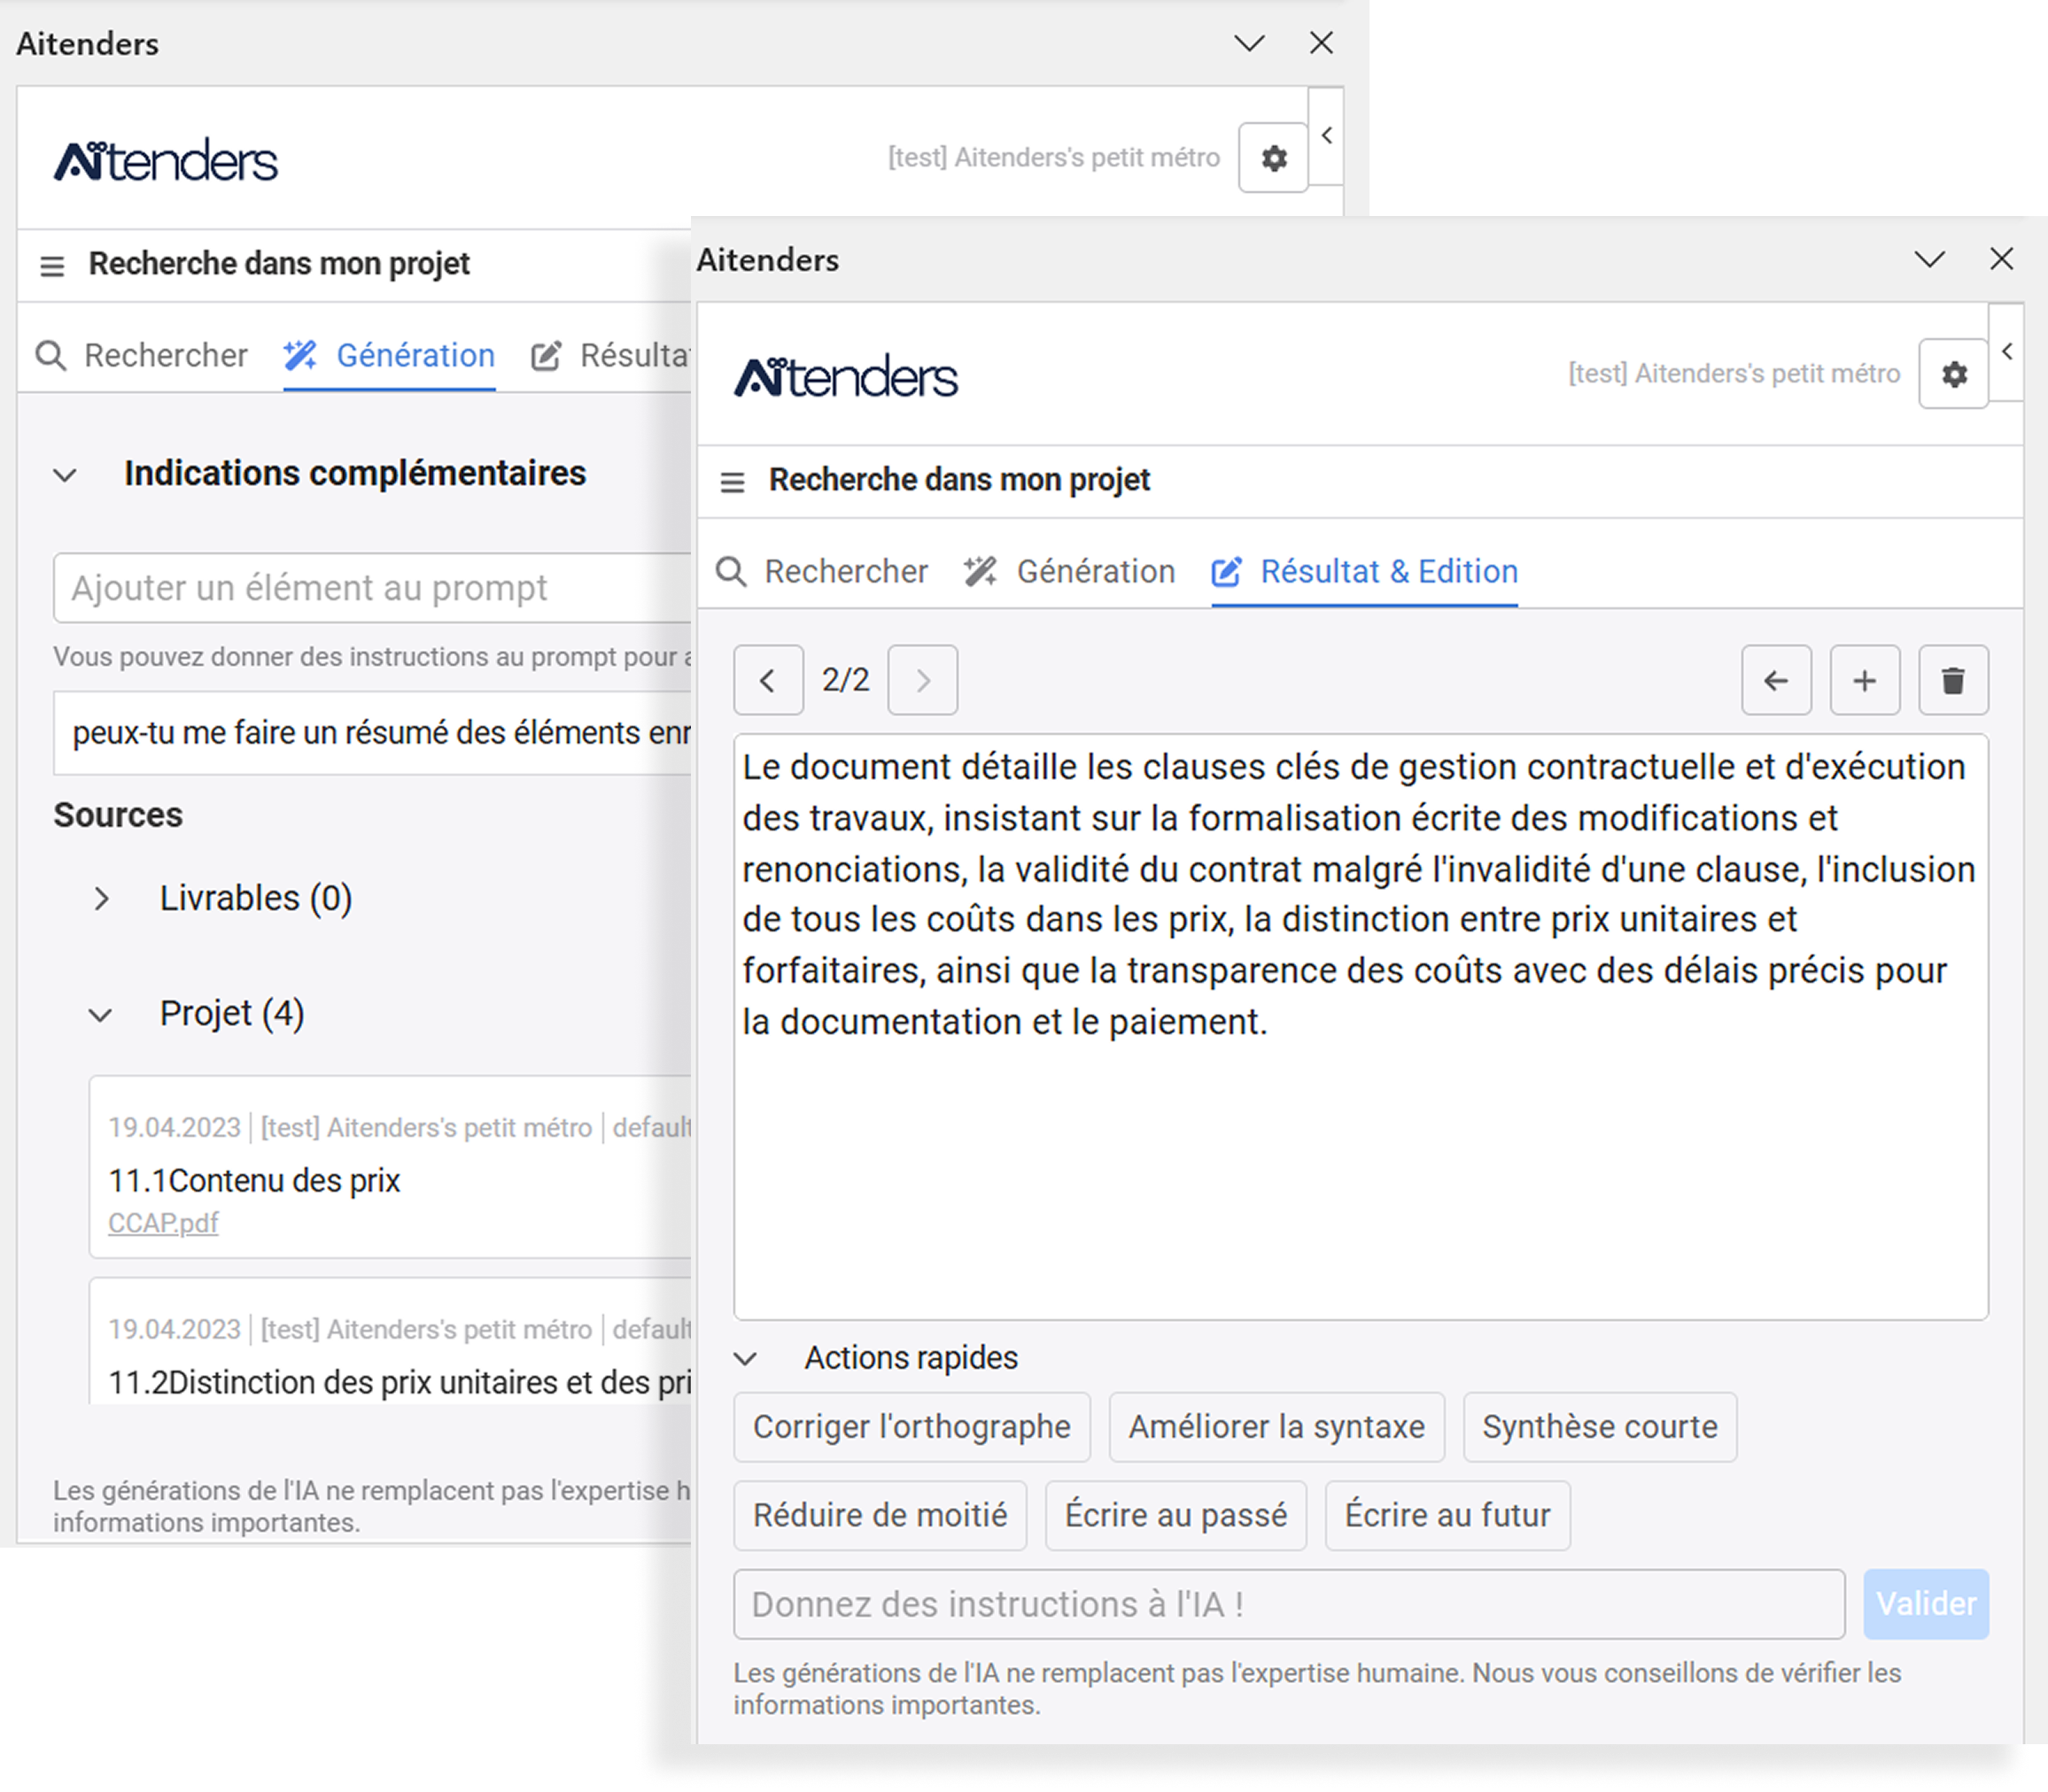Open settings gear in front Aitenders panel
The width and height of the screenshot is (2048, 1792).
point(1953,374)
